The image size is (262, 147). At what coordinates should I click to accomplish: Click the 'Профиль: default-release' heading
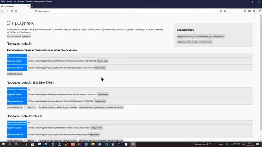click(x=24, y=116)
